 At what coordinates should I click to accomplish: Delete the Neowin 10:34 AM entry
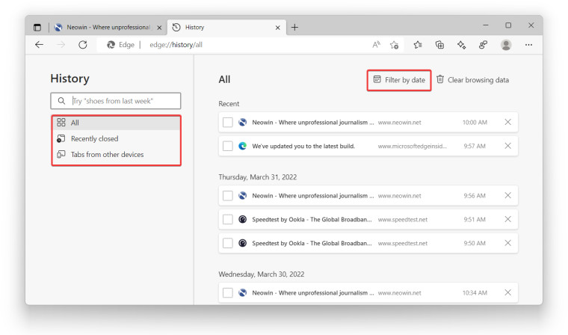click(508, 292)
